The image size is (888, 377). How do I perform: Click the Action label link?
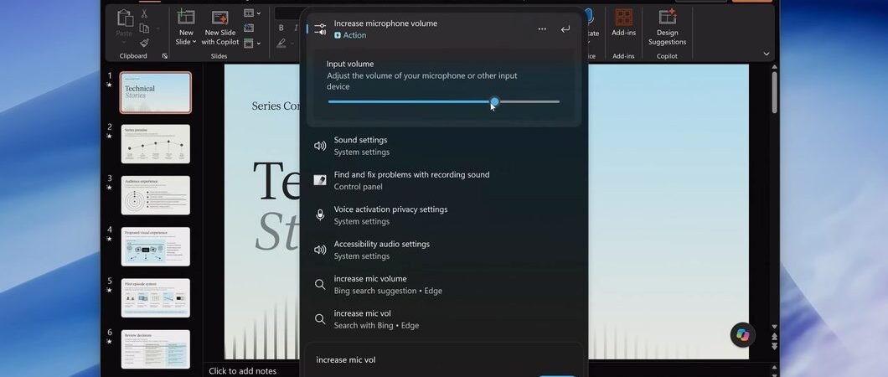click(350, 35)
